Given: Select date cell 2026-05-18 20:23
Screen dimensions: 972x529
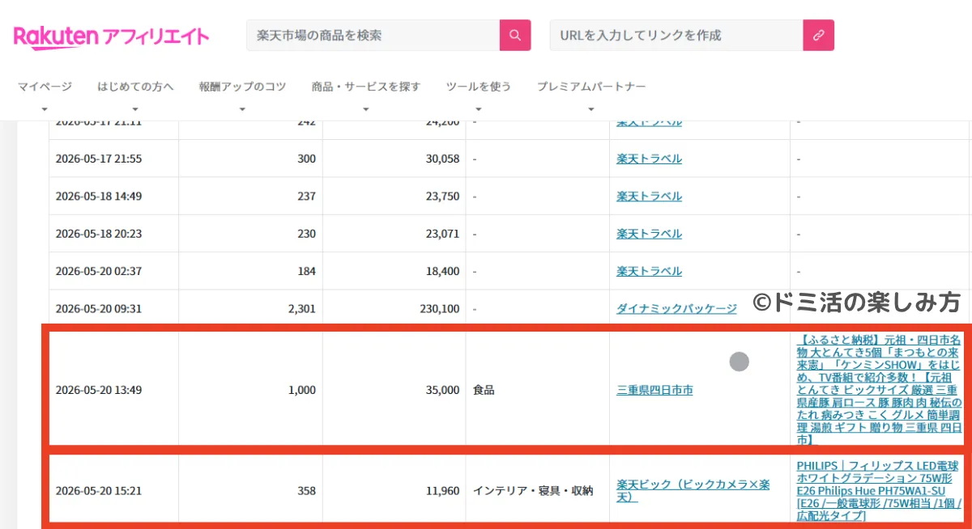Looking at the screenshot, I should coord(113,234).
